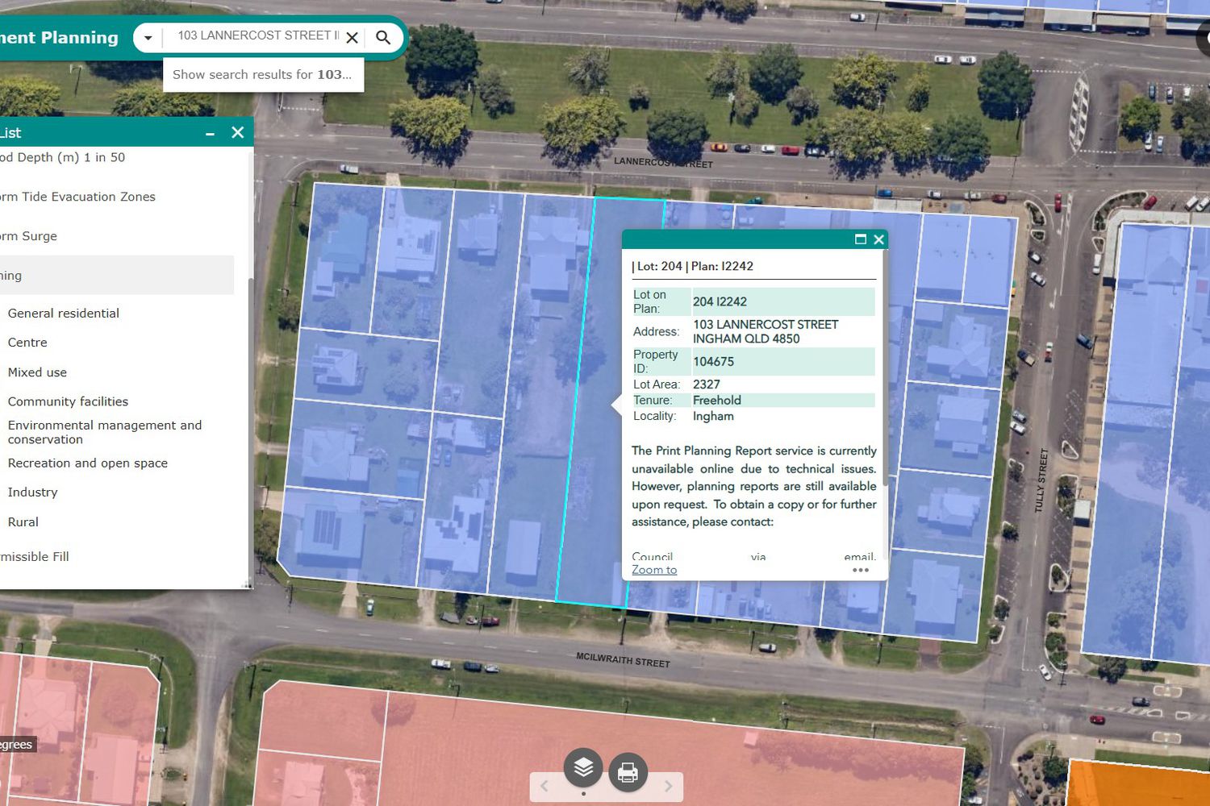Open the search source dropdown arrow
The width and height of the screenshot is (1210, 806).
tap(148, 38)
